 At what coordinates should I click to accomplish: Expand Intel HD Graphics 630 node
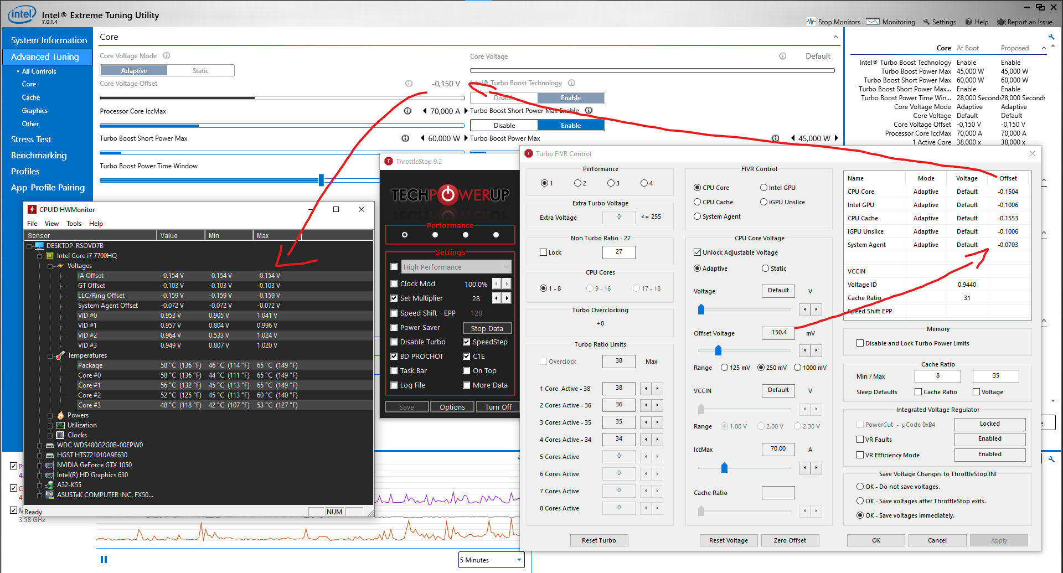click(x=39, y=475)
